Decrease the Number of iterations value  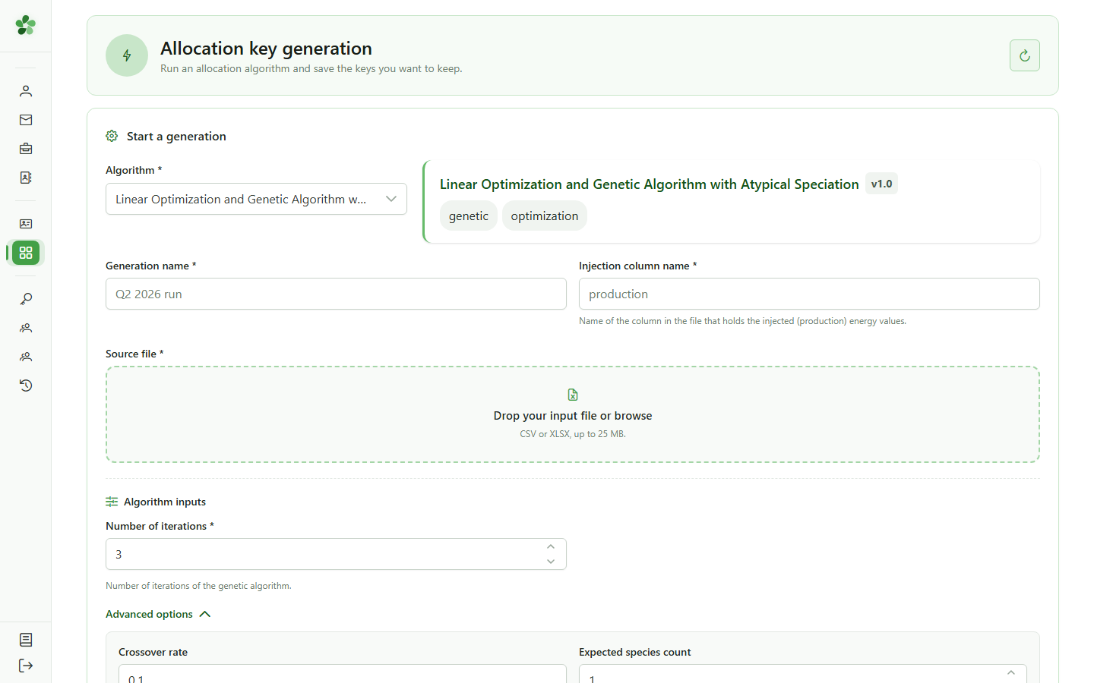pyautogui.click(x=551, y=562)
